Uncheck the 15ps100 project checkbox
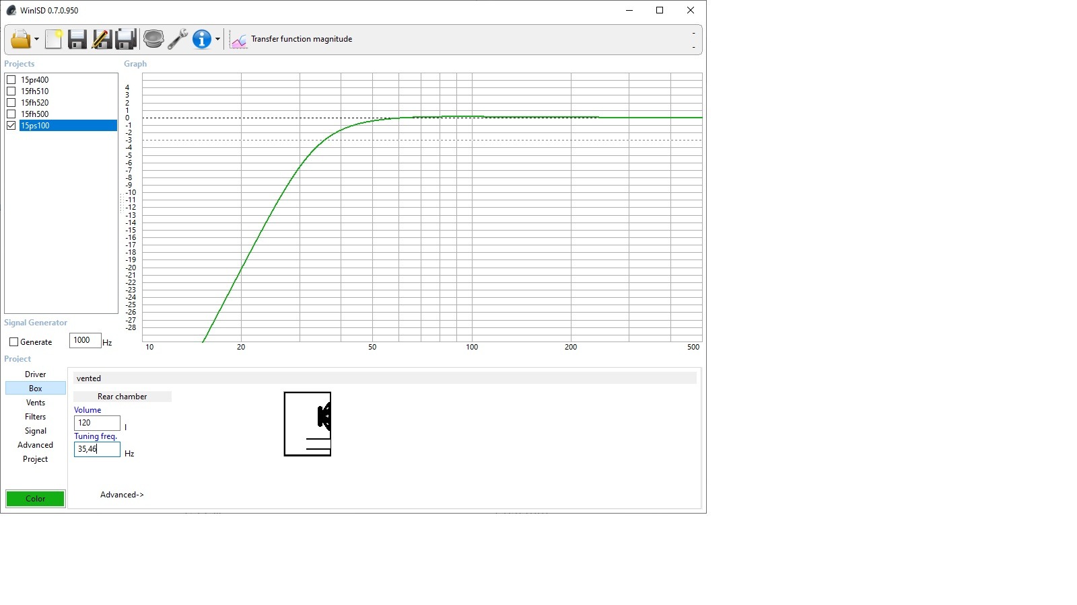This screenshot has width=1077, height=605. click(x=11, y=125)
